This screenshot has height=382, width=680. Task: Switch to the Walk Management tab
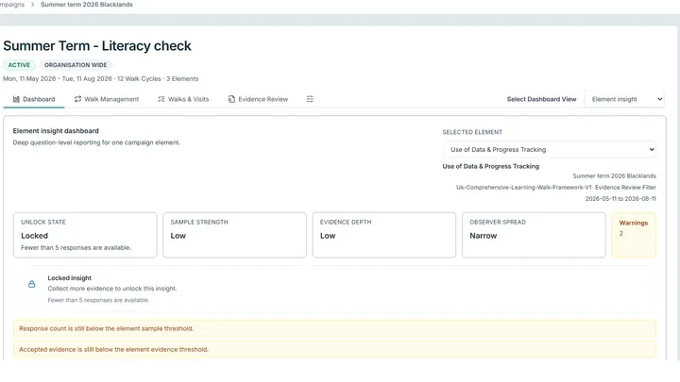click(107, 99)
